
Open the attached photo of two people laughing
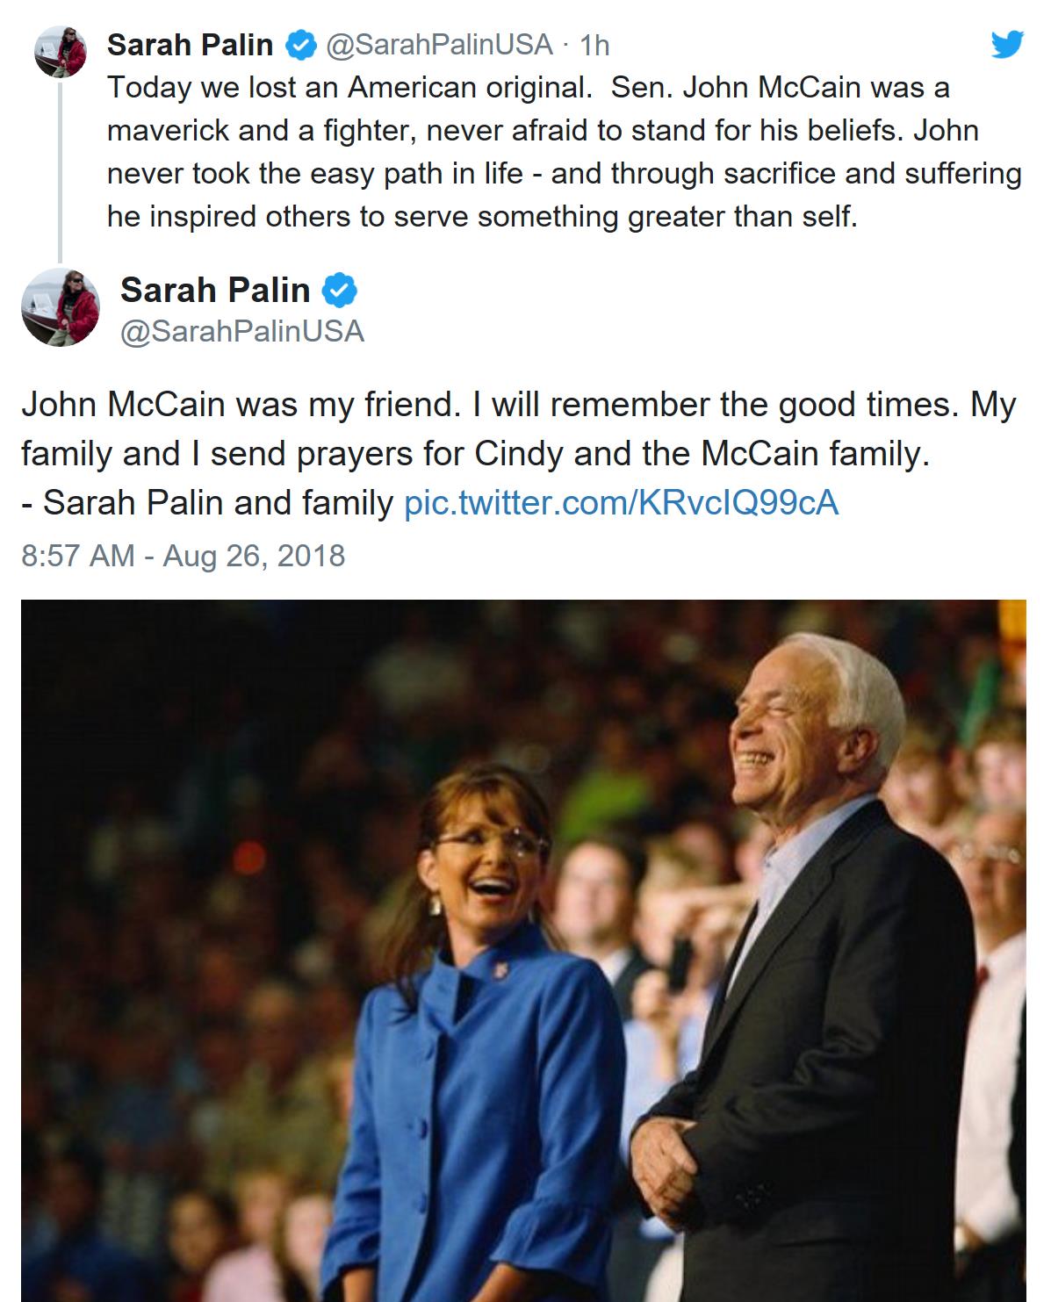pos(523,950)
